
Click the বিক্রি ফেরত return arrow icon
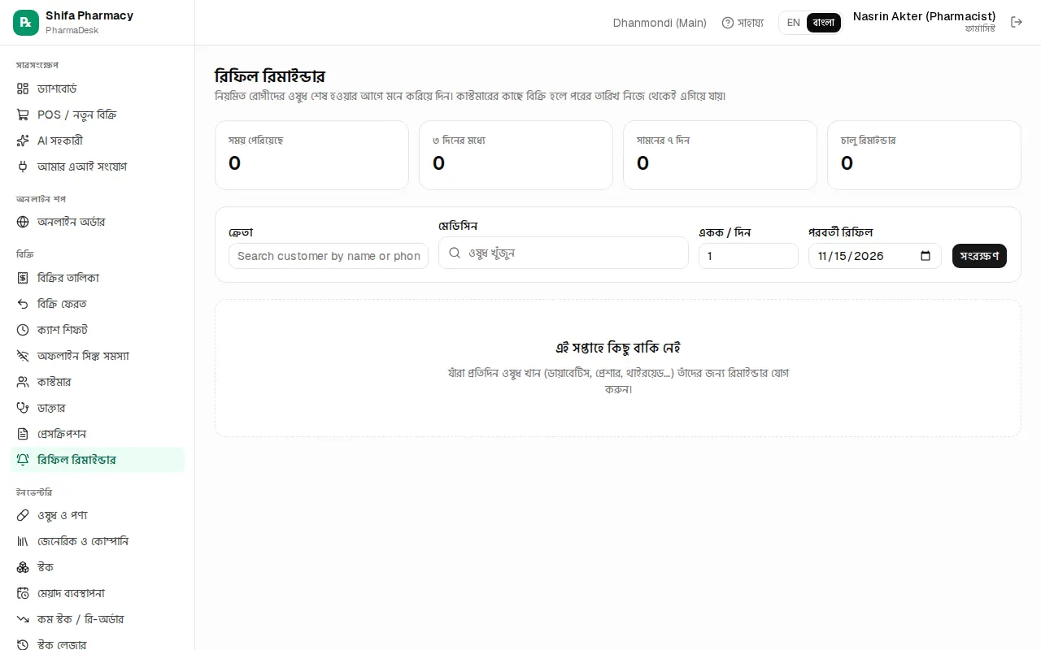[x=23, y=304]
